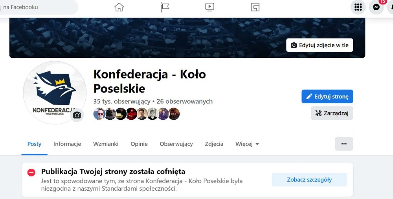The image size is (393, 199).
Task: Open the nine-dot menu grid icon
Action: [x=358, y=7]
